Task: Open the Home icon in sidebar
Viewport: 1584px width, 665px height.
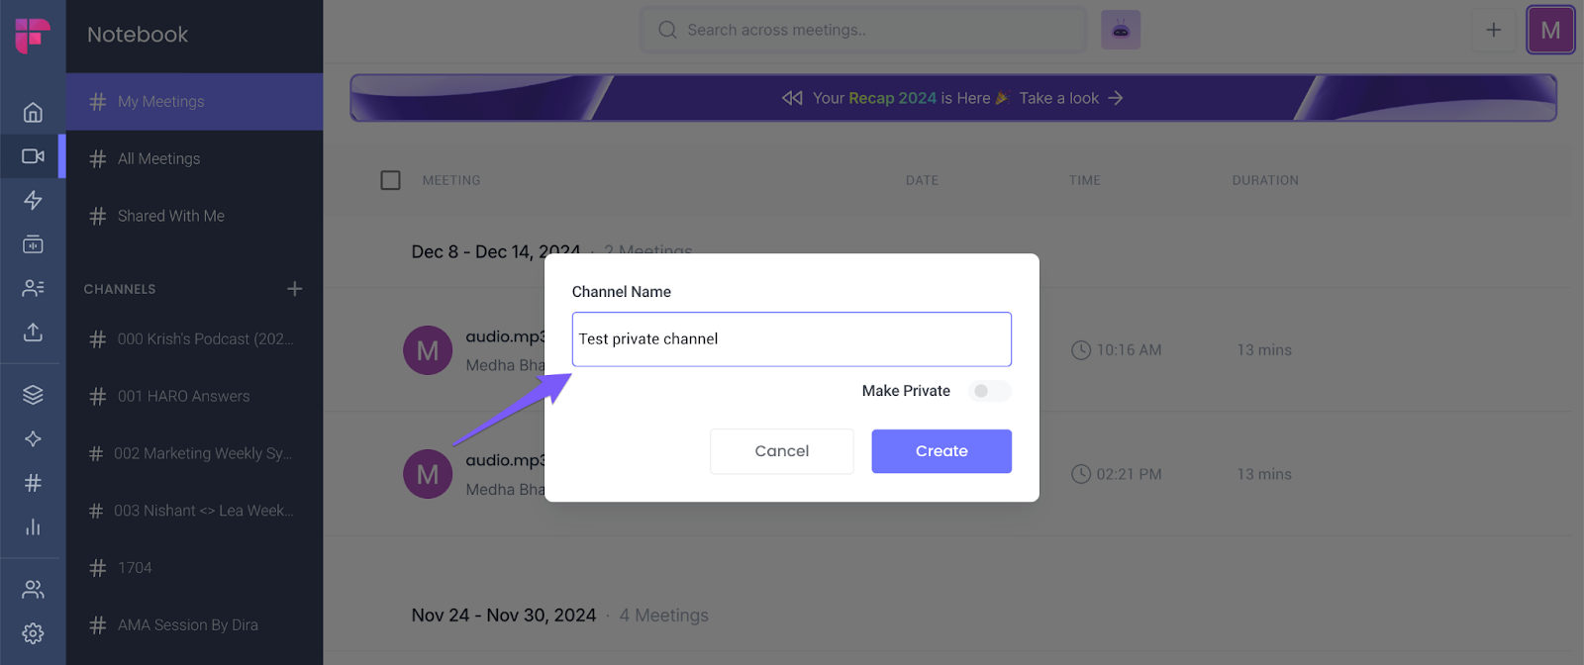Action: click(33, 113)
